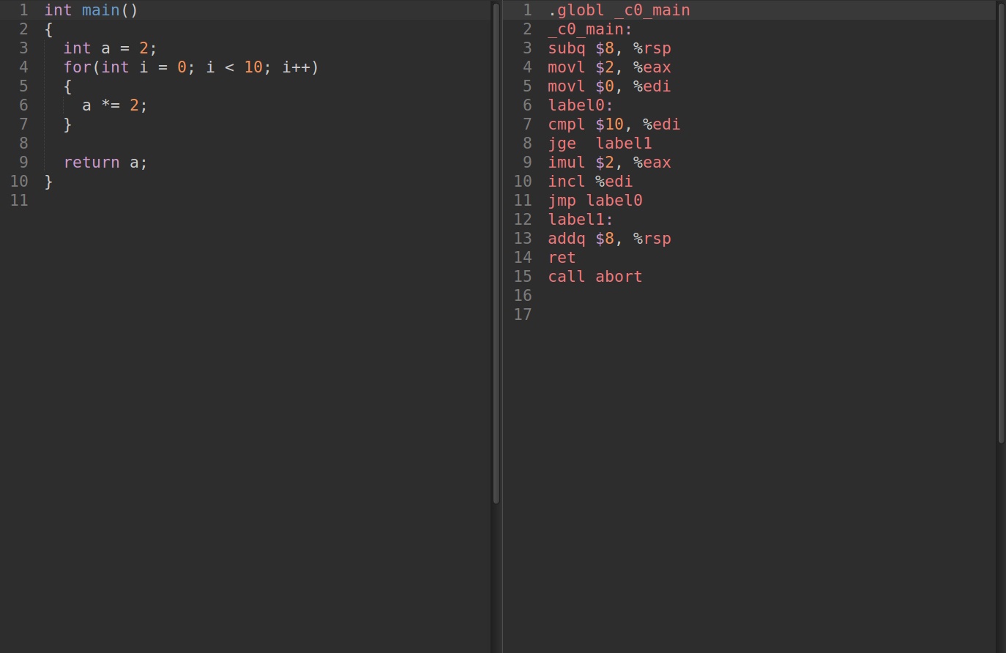Click the opening brace on line 2
This screenshot has width=1006, height=653.
click(48, 29)
